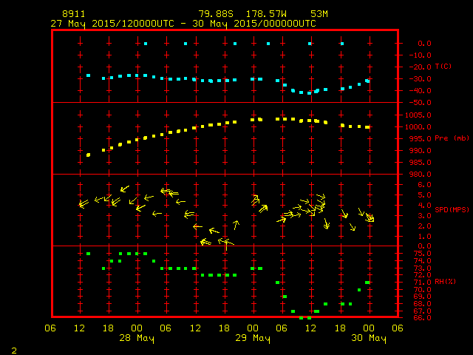Click the T(C) temperature axis label
The height and width of the screenshot is (355, 473).
445,67
